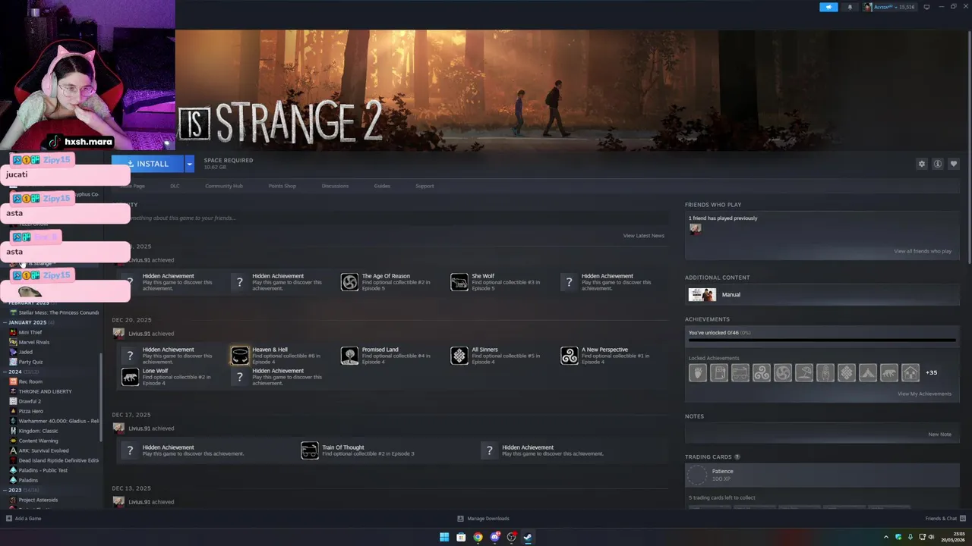The image size is (972, 546).
Task: Open the Guides tab
Action: 382,186
